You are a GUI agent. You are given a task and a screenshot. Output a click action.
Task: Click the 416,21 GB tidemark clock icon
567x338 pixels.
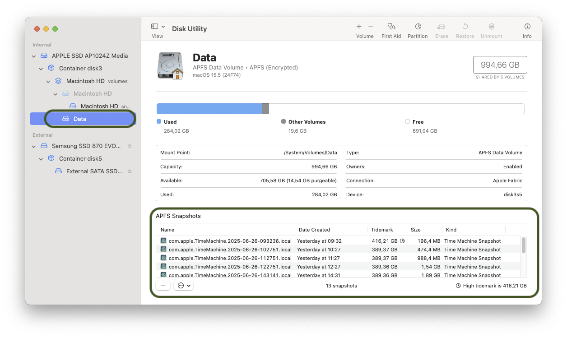(403, 241)
